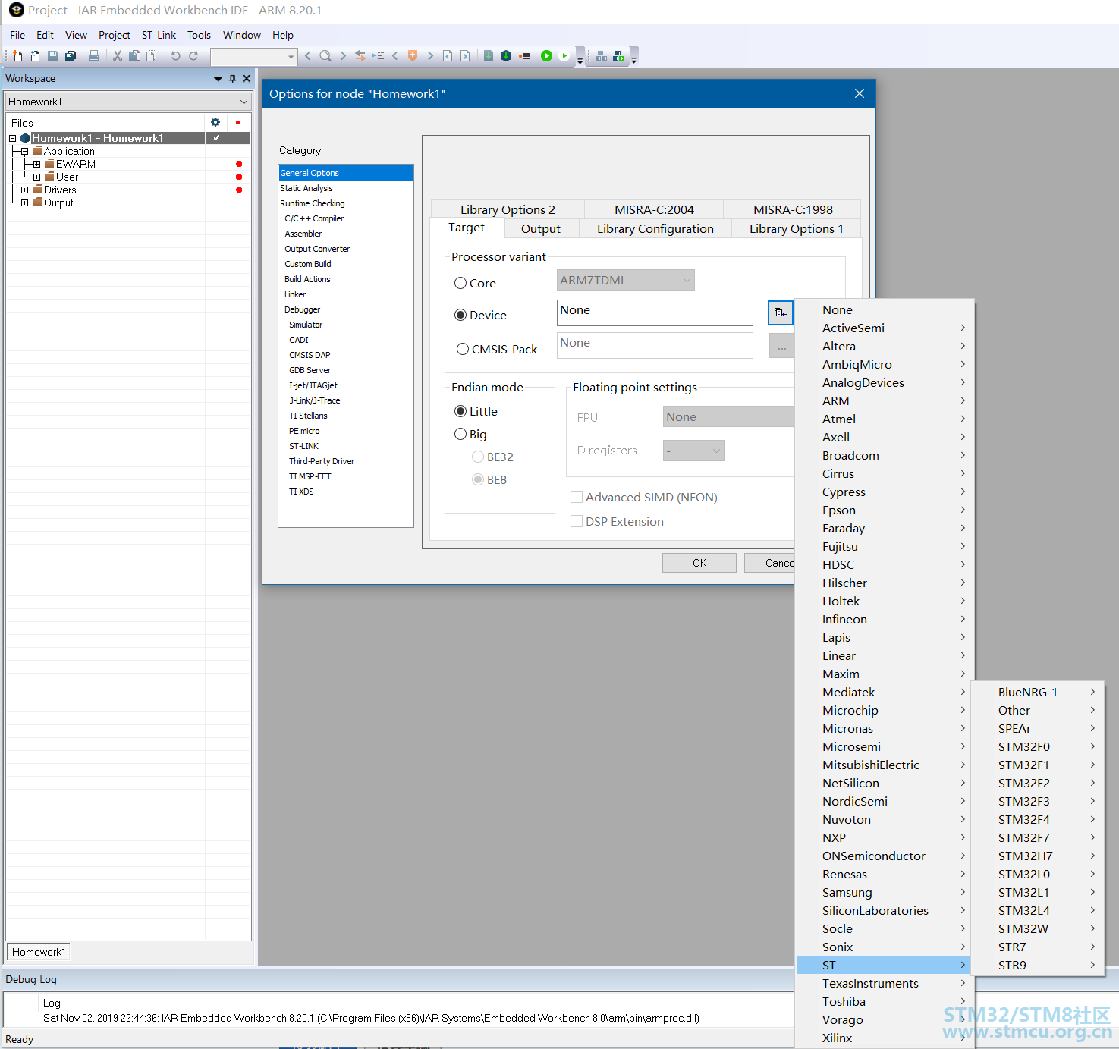The height and width of the screenshot is (1049, 1119).
Task: Select the Device radio button
Action: click(460, 315)
